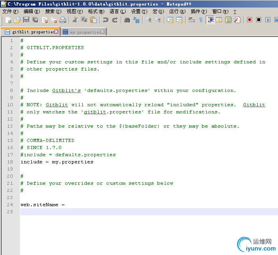Open the ? help menu
The height and width of the screenshot is (255, 278).
point(235,12)
